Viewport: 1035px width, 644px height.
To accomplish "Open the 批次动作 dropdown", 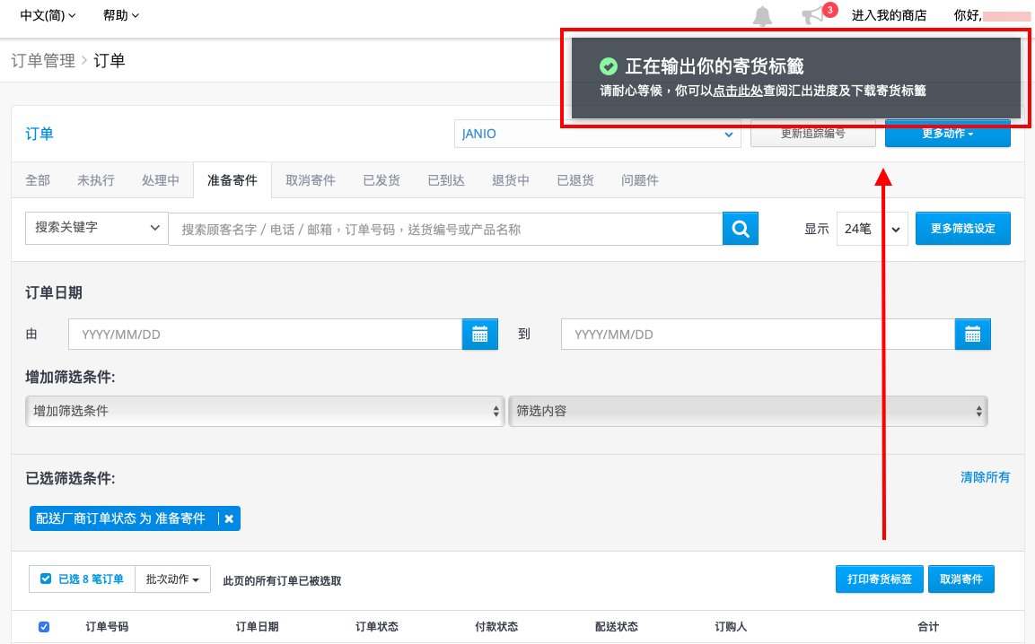I will 172,579.
